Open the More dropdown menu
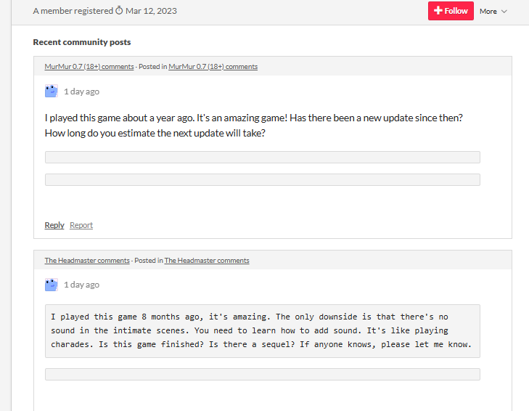 pyautogui.click(x=493, y=12)
